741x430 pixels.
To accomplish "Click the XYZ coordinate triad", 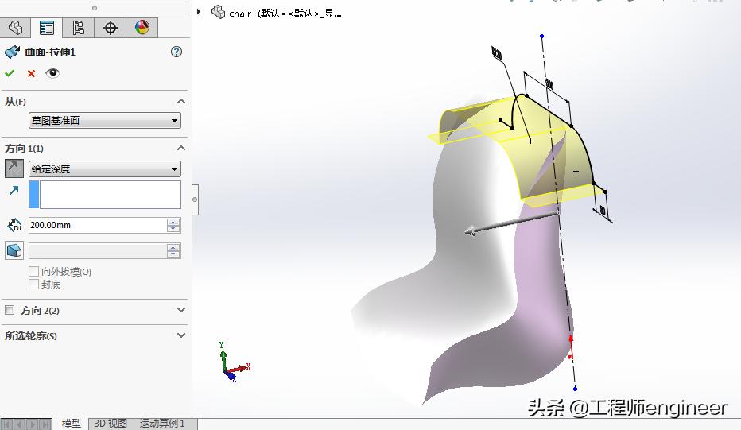I will pyautogui.click(x=234, y=362).
